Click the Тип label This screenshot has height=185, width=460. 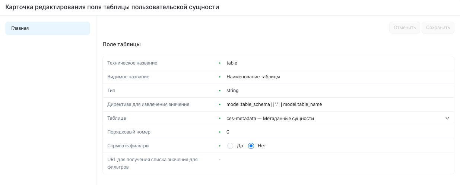pyautogui.click(x=111, y=91)
